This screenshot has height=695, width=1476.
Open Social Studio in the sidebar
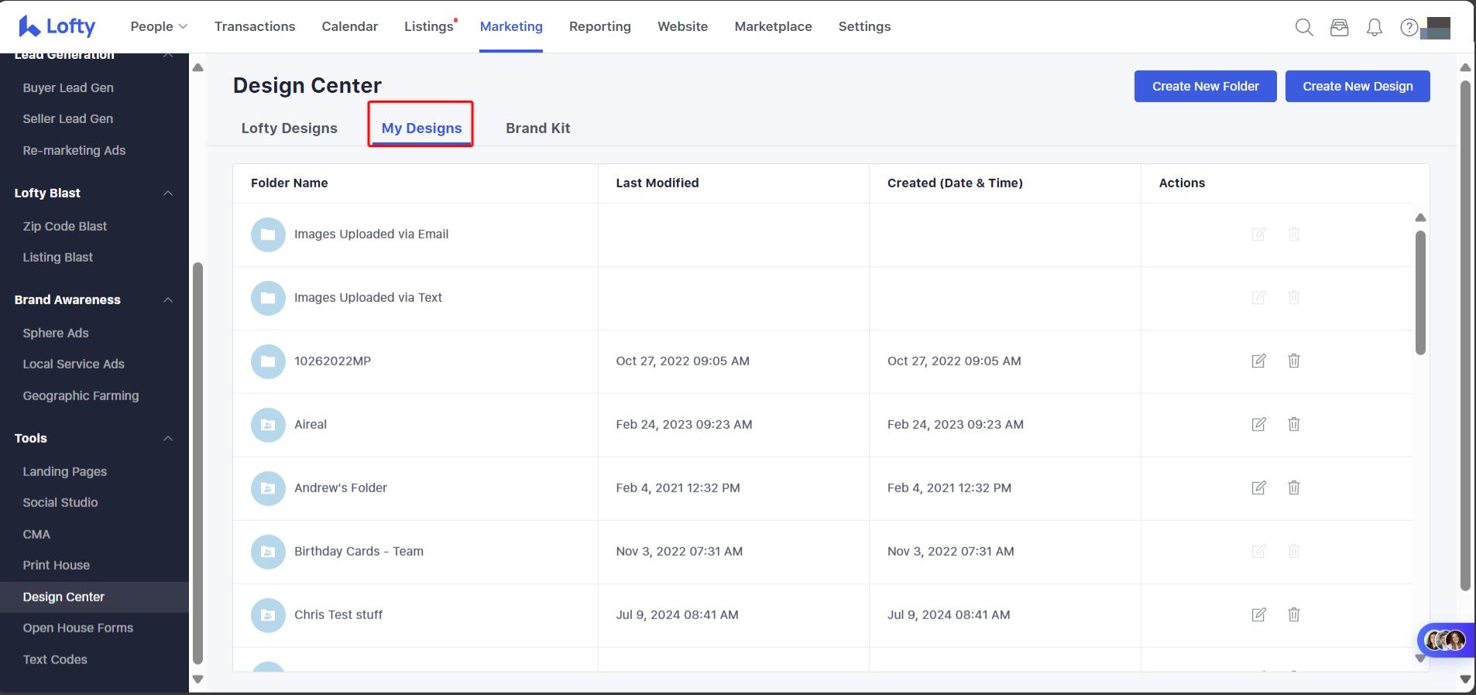point(60,502)
